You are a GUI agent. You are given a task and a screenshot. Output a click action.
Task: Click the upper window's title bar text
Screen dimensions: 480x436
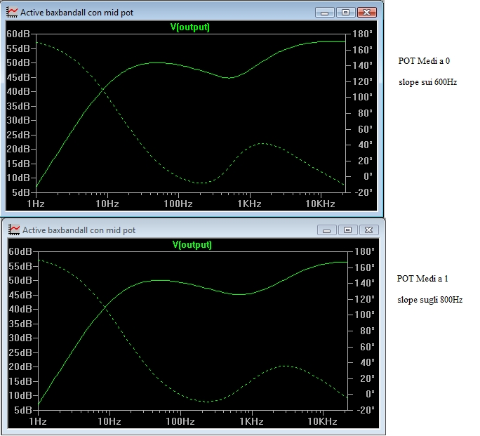click(77, 13)
